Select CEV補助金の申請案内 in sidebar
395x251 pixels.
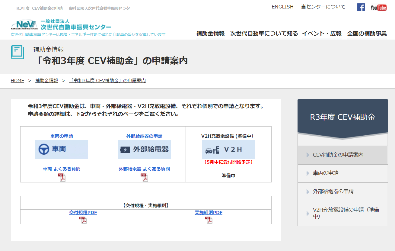pyautogui.click(x=343, y=155)
